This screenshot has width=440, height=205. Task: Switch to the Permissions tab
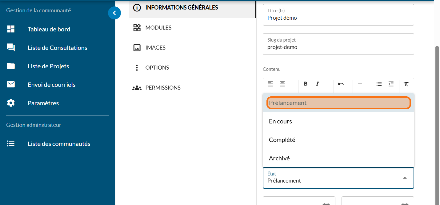[163, 88]
